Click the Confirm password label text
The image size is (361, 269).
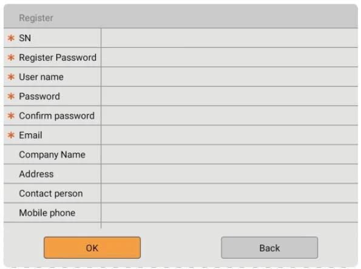tap(56, 116)
